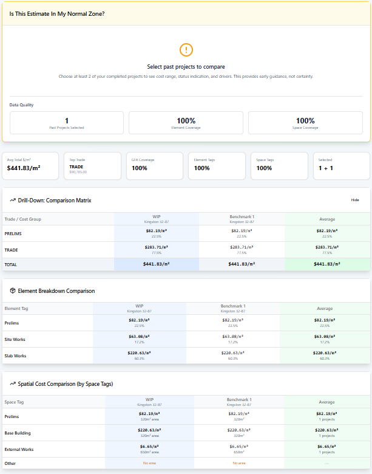Click the WIP $220.63/m² cell for Slab Works
The width and height of the screenshot is (372, 474).
tap(139, 355)
